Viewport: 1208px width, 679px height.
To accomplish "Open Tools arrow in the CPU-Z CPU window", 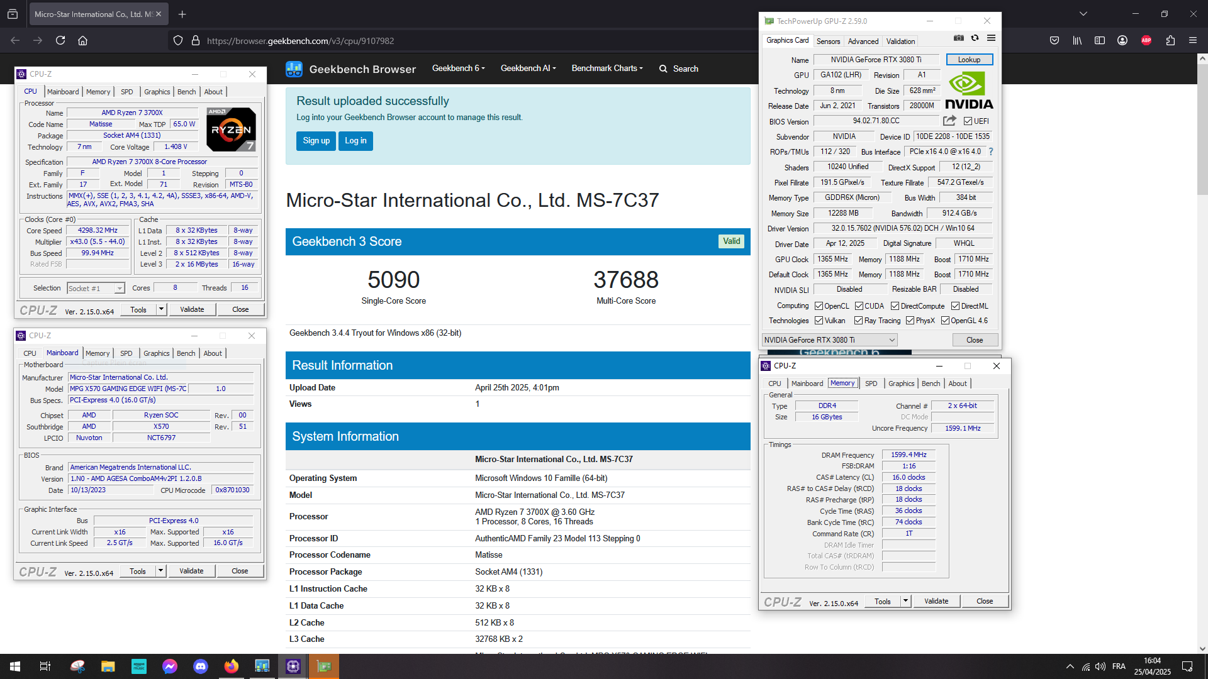I will [161, 309].
